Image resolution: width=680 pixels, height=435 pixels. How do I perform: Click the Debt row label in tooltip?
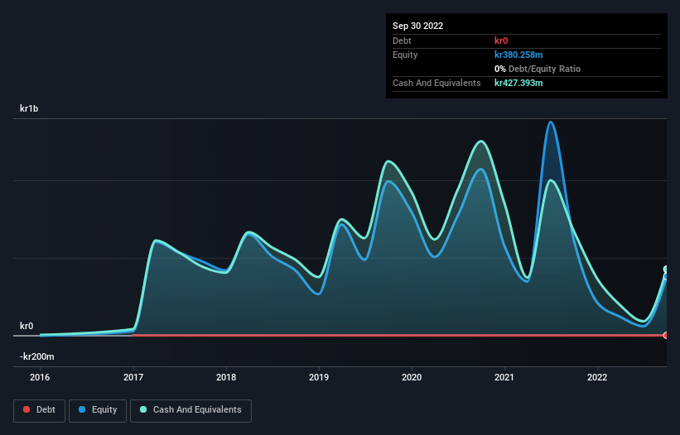coord(402,41)
